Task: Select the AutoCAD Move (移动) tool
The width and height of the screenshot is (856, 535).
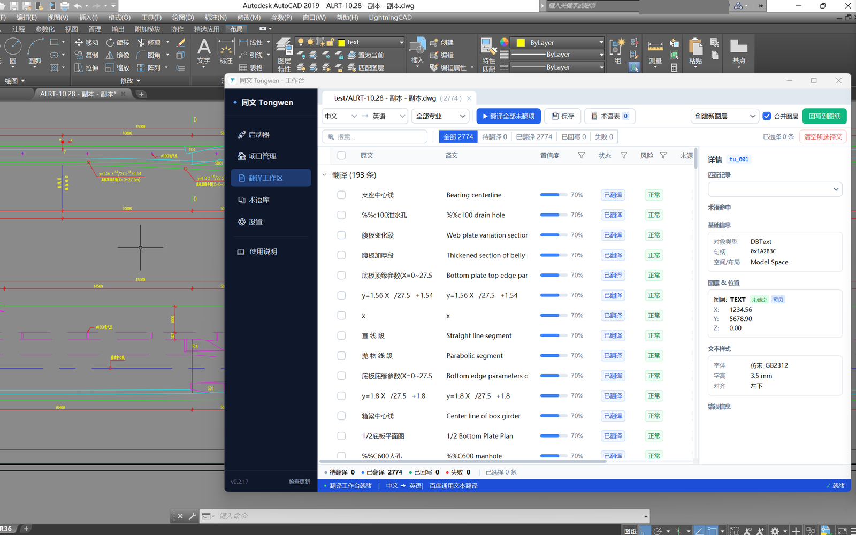Action: point(87,42)
